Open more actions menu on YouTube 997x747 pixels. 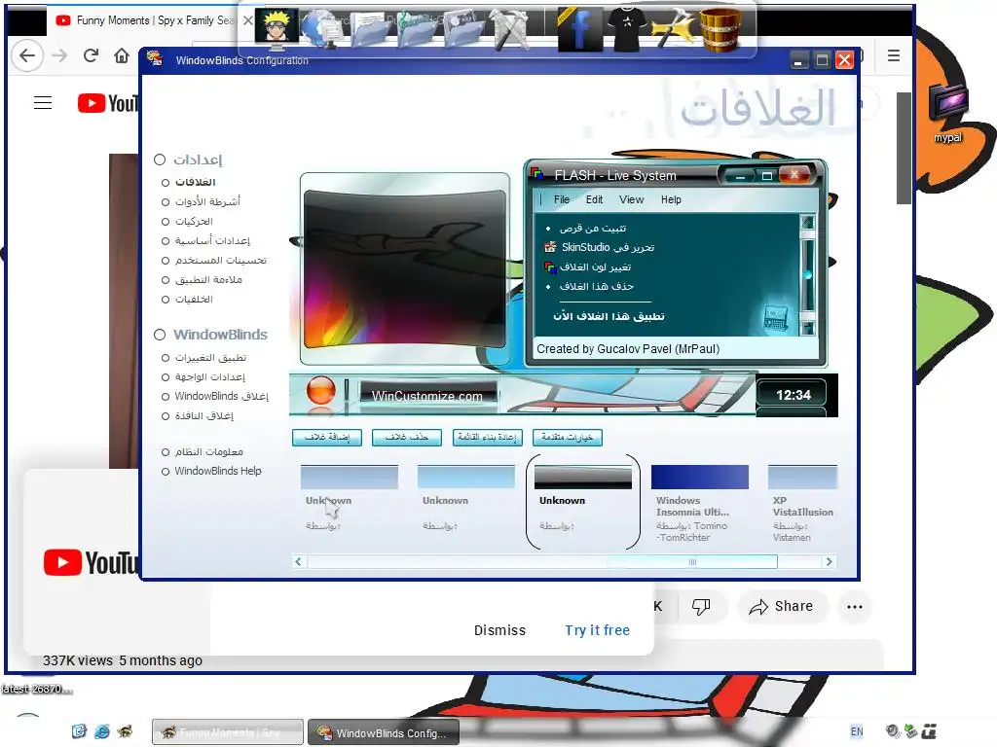tap(855, 607)
